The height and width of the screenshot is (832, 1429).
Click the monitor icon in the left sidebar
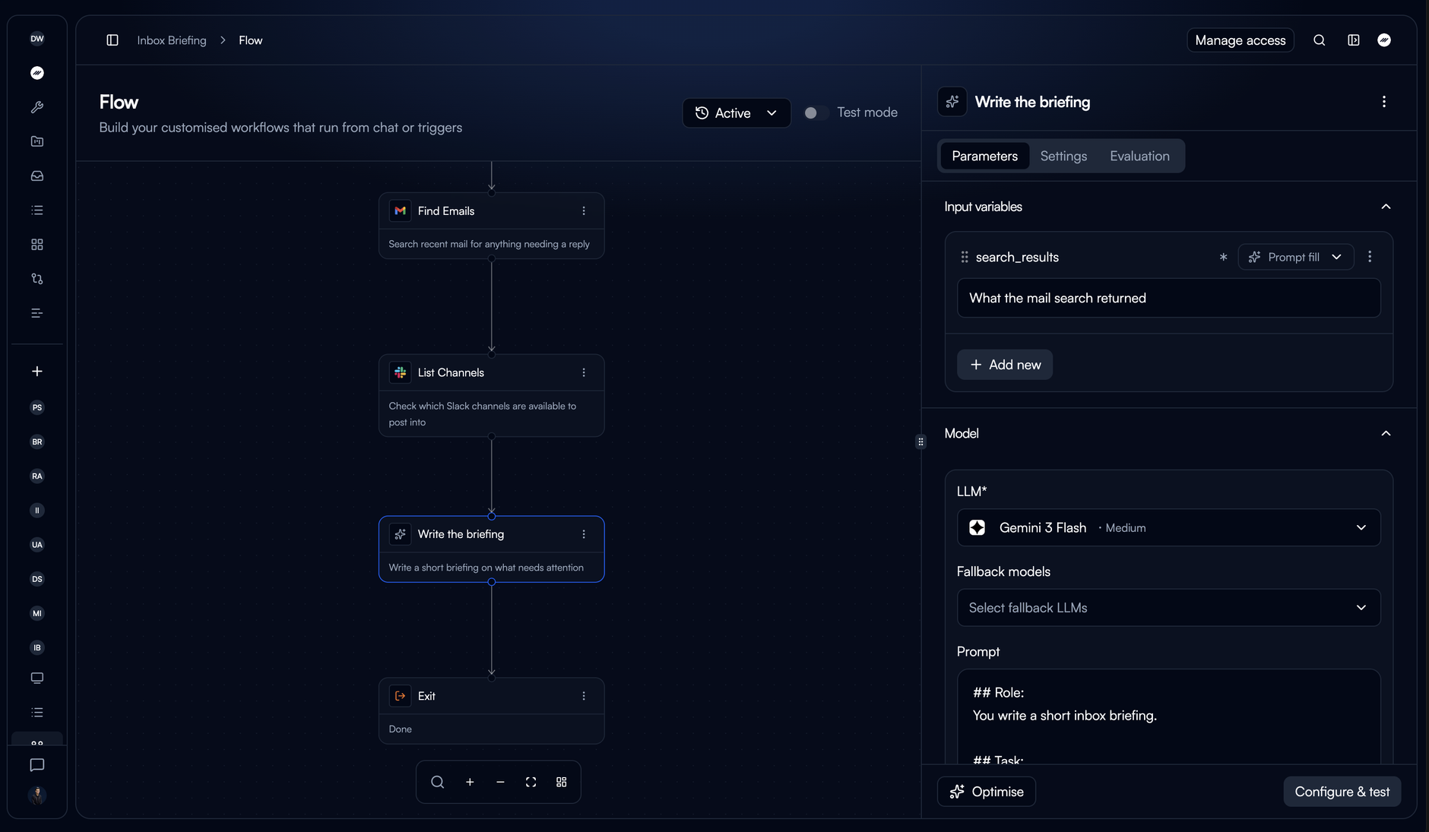click(x=37, y=678)
